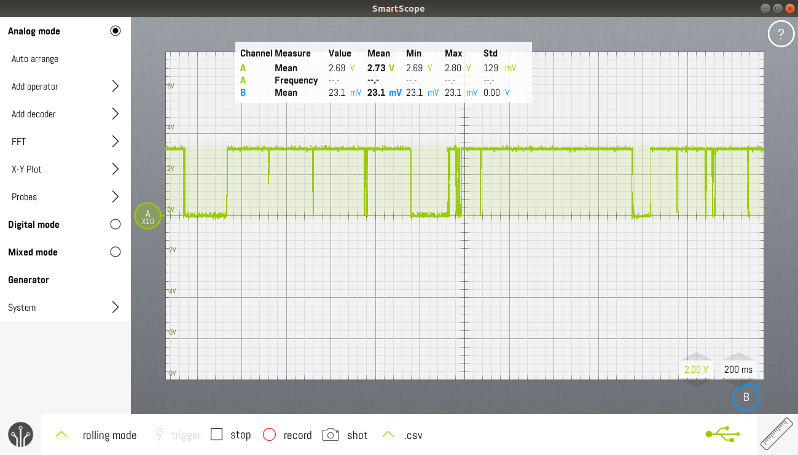Click the 2.80 V Max value

458,68
